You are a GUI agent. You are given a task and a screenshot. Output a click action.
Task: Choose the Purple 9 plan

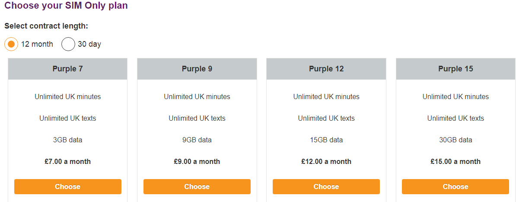(197, 186)
